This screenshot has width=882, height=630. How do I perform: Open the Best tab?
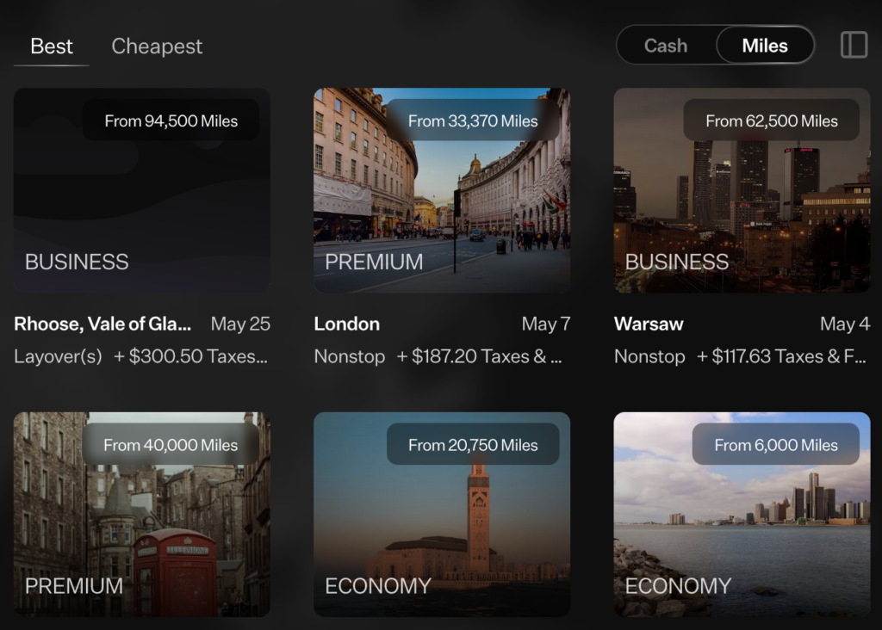(52, 46)
